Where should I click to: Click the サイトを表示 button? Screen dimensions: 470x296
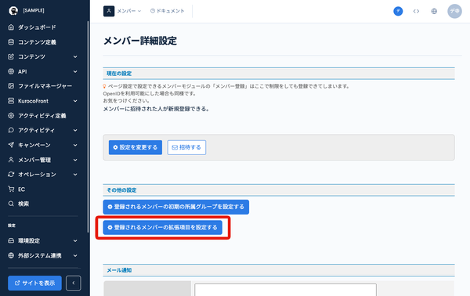pos(34,283)
